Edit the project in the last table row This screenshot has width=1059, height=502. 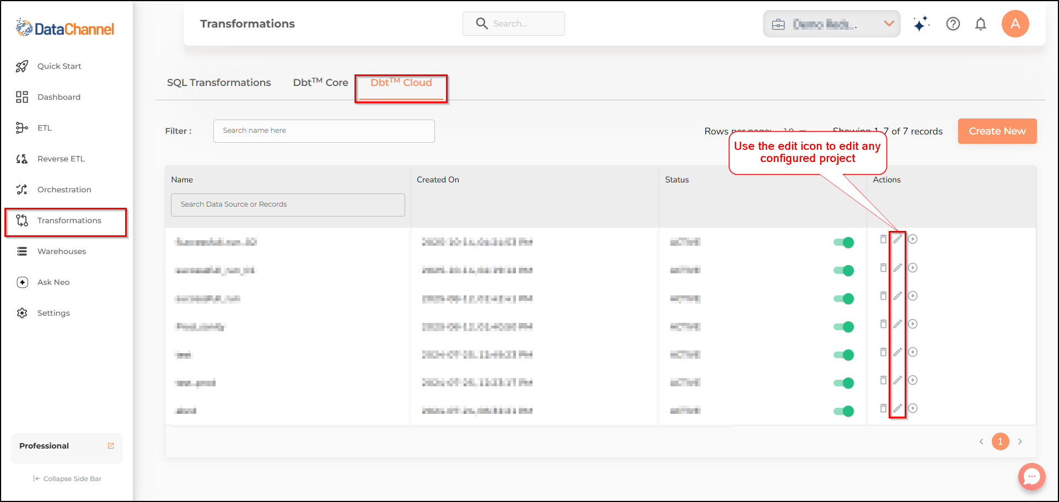point(897,408)
